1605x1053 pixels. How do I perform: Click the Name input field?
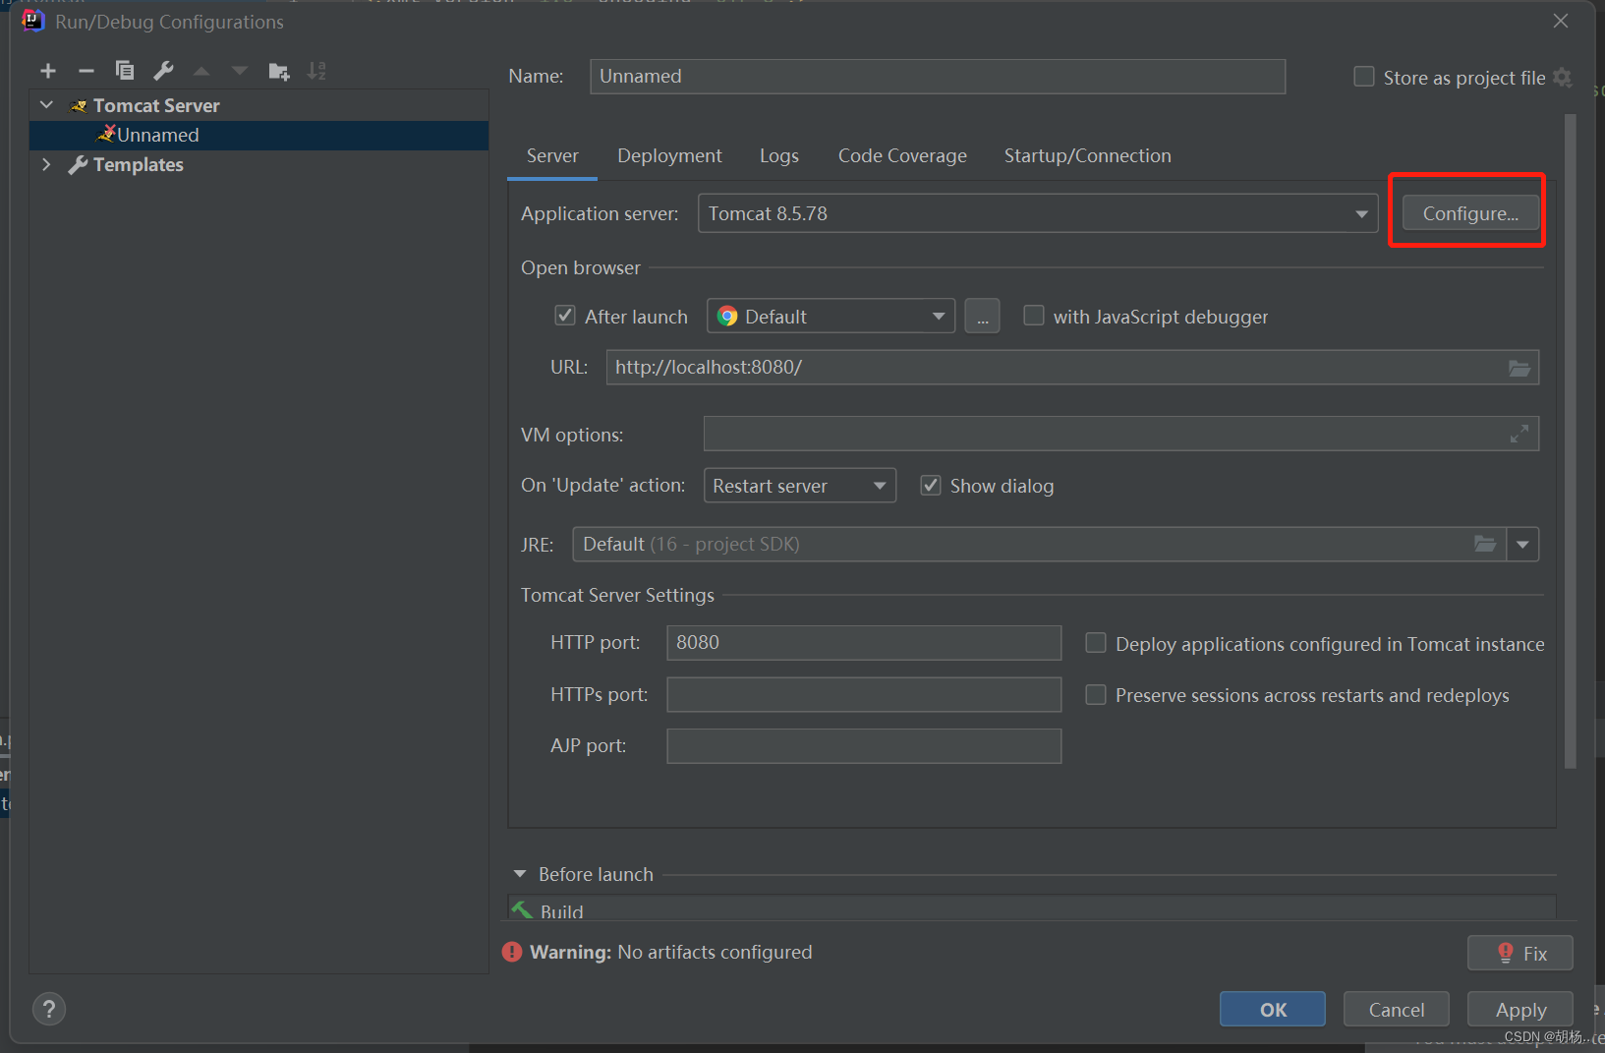click(938, 76)
